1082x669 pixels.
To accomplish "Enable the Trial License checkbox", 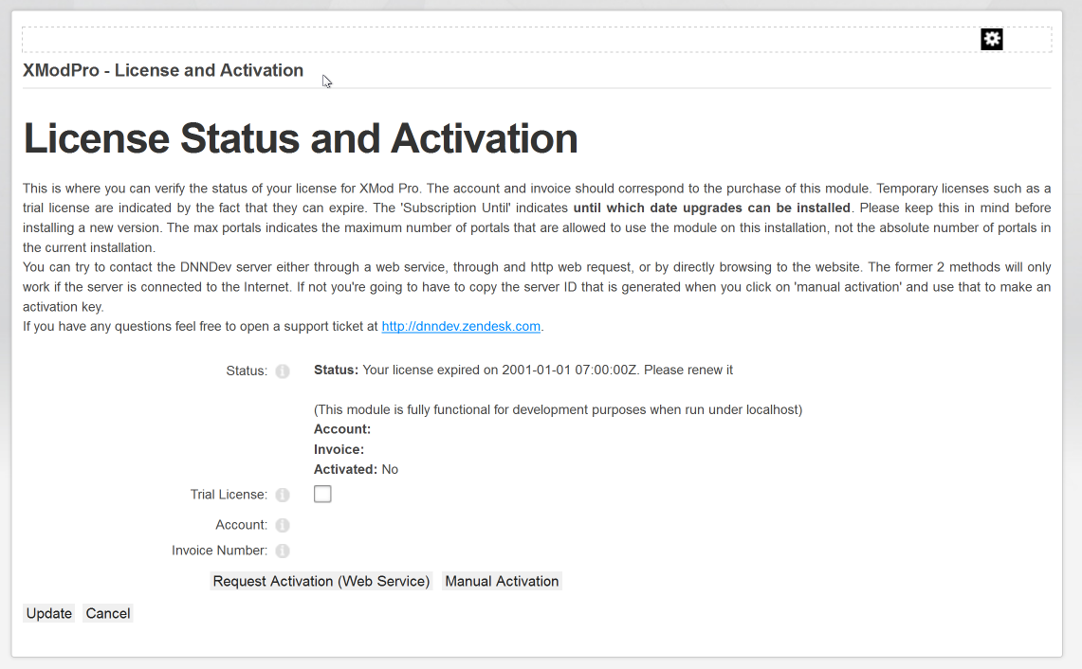I will [322, 494].
